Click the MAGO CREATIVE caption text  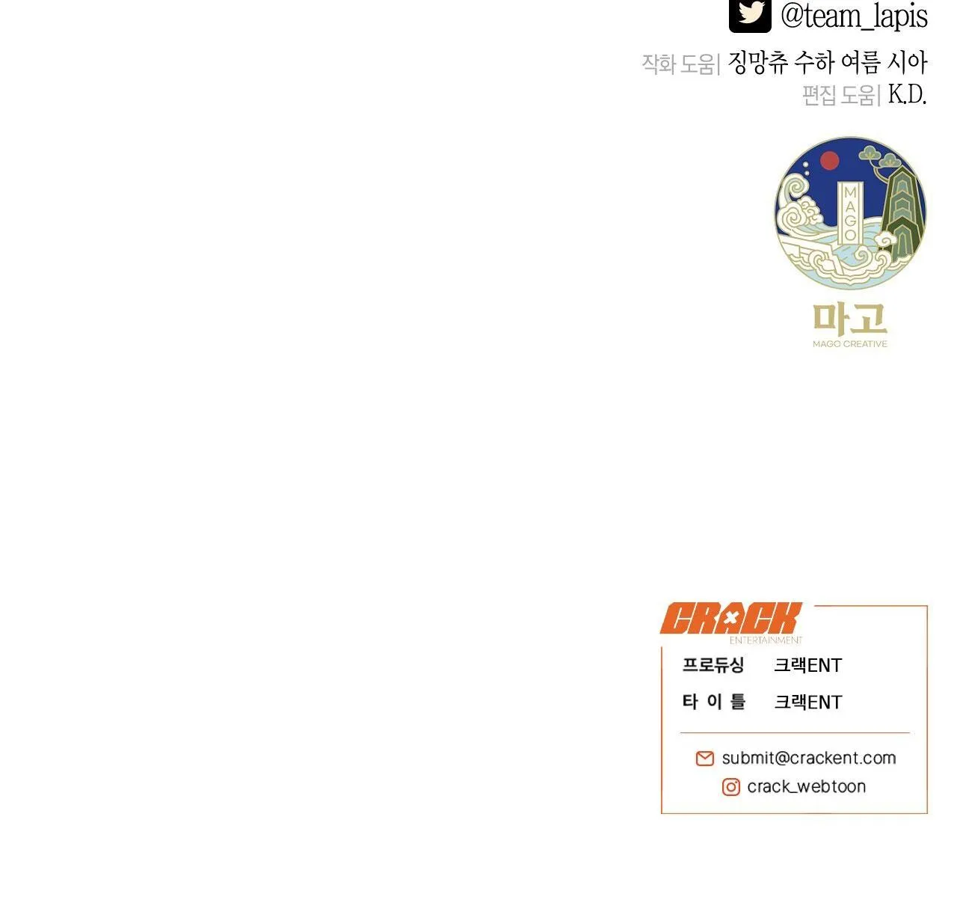pyautogui.click(x=850, y=344)
